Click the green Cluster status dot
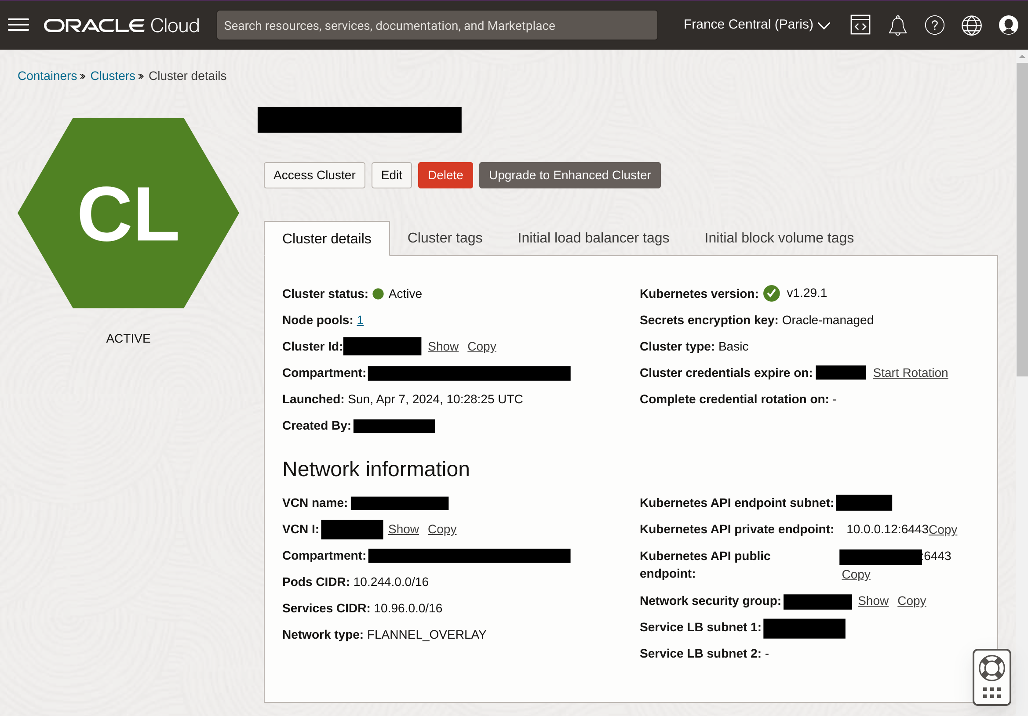The width and height of the screenshot is (1028, 716). (378, 293)
